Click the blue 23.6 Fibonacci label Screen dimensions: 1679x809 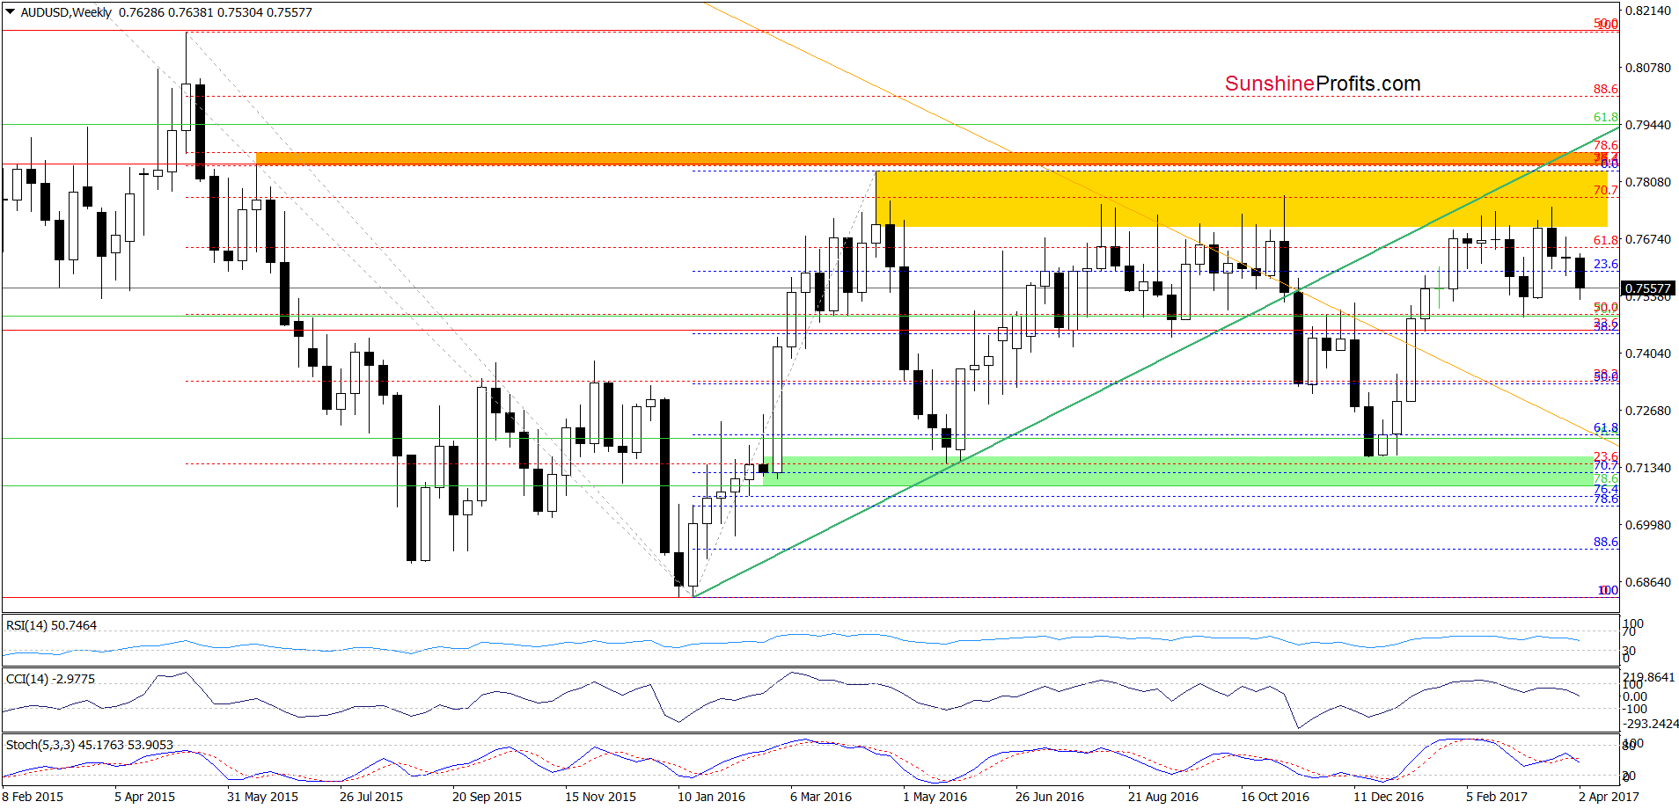click(1606, 264)
